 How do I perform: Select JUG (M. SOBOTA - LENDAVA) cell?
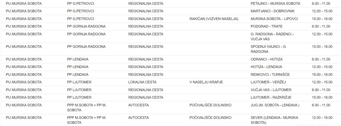[275, 105]
